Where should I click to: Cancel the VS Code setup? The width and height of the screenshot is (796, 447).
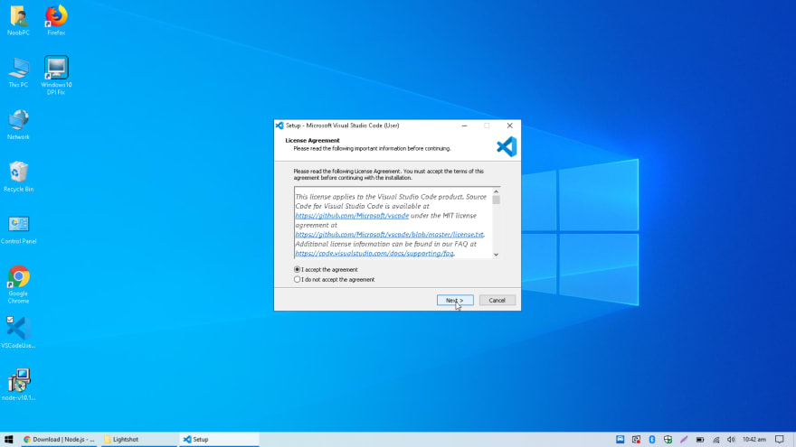point(497,300)
